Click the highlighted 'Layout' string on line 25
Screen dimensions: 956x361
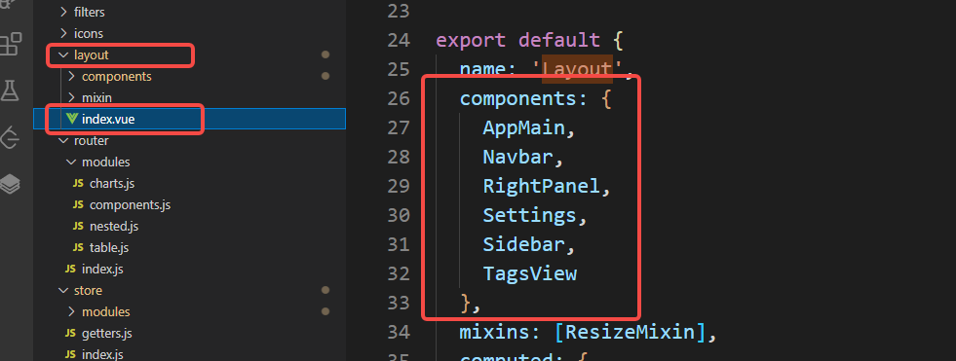pos(577,69)
